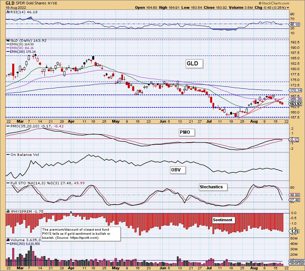
Task: Click the 3635398 volume tag on right
Action: tap(297, 264)
